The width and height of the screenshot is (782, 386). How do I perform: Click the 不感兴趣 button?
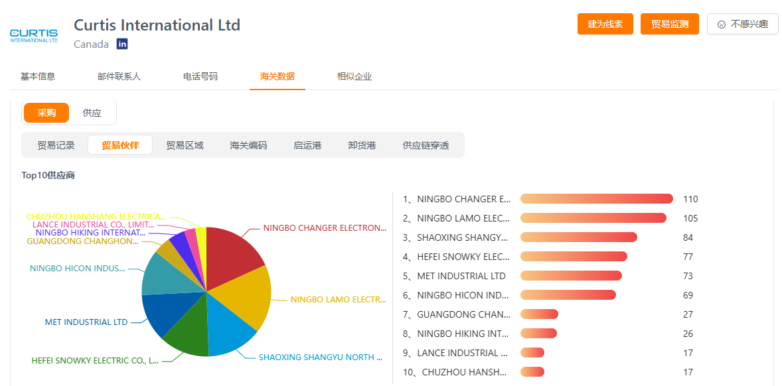click(x=743, y=24)
